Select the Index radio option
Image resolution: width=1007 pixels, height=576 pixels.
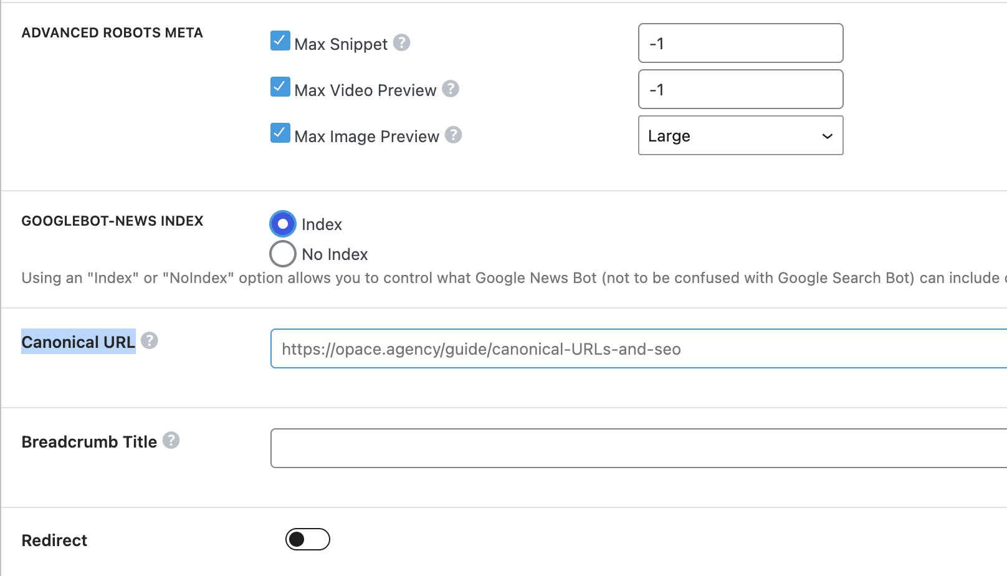[282, 224]
